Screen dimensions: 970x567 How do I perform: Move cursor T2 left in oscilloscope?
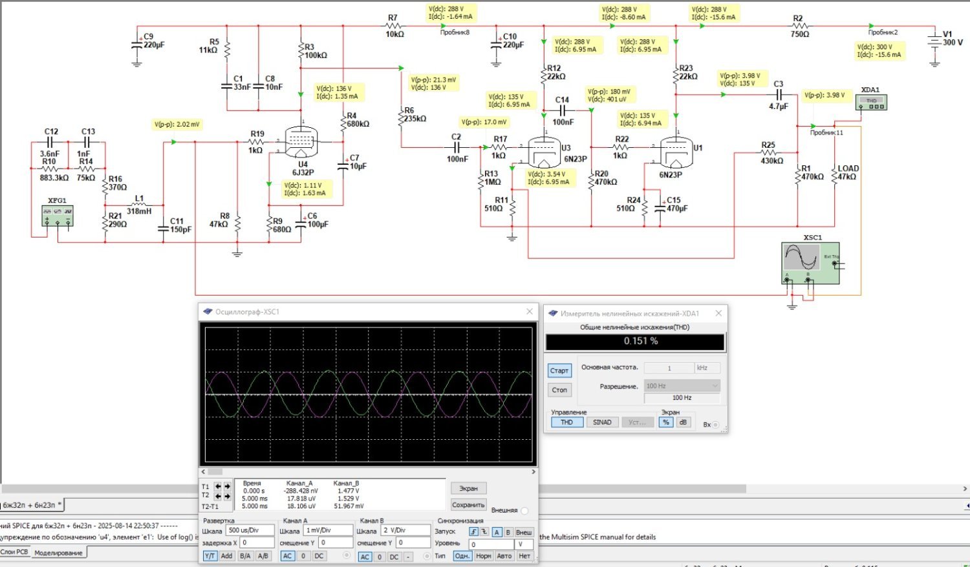(x=219, y=496)
